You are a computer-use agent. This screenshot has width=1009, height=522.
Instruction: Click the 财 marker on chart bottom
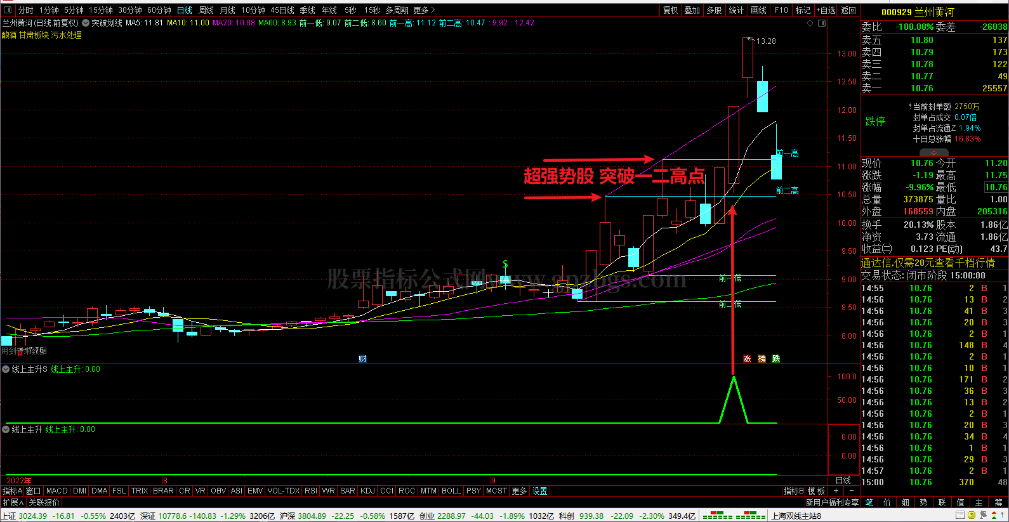click(x=362, y=359)
